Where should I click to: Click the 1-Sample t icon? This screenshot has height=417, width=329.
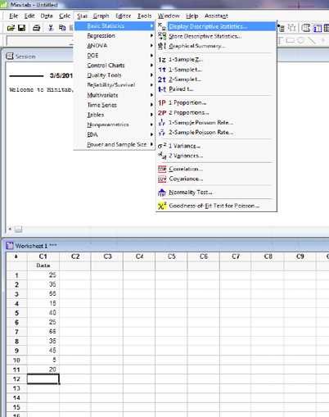[162, 70]
